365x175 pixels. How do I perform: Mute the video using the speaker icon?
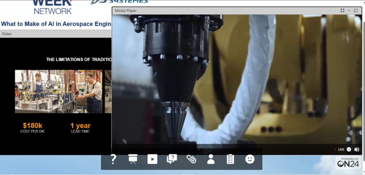click(x=356, y=149)
